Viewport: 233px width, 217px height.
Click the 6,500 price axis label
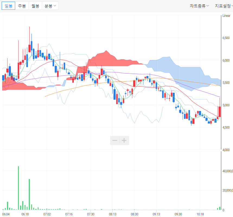(226, 38)
